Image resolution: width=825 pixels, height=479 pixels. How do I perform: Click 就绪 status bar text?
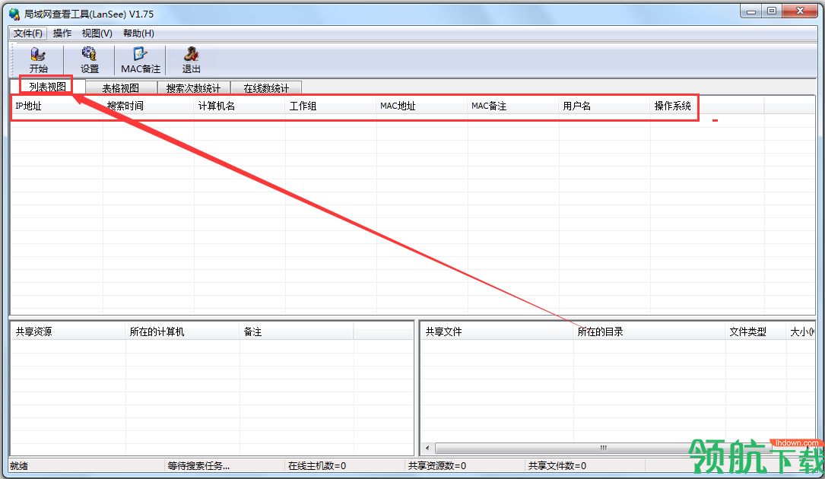[19, 466]
